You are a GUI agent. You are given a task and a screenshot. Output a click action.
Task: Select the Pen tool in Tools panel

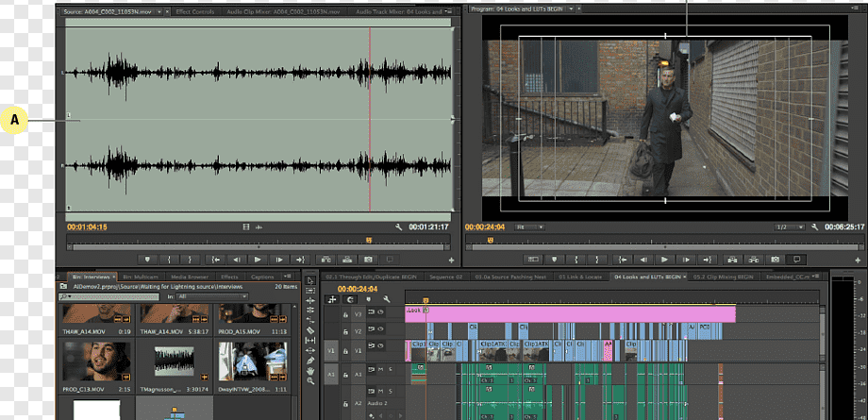[310, 360]
